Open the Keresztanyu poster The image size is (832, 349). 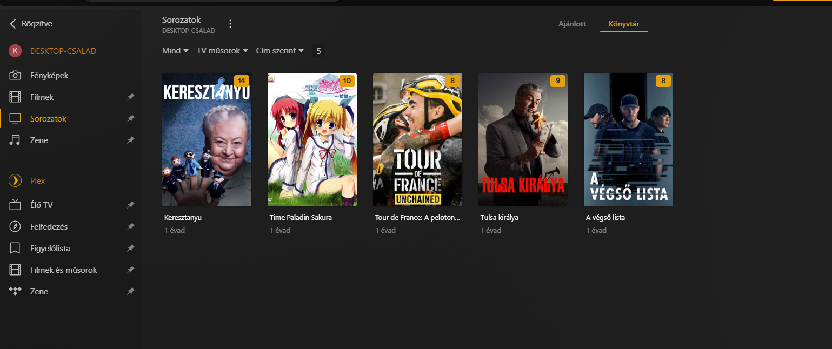coord(207,139)
